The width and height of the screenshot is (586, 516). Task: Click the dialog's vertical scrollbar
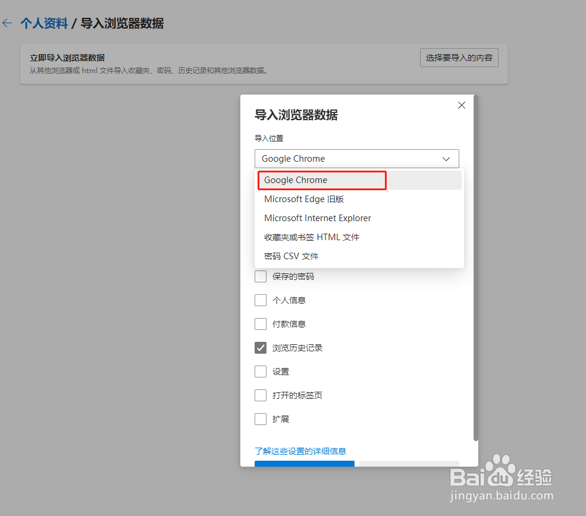coord(476,268)
